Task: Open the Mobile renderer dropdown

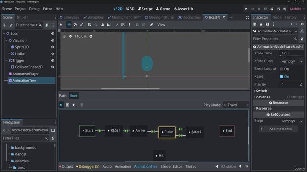Action: 297,9
